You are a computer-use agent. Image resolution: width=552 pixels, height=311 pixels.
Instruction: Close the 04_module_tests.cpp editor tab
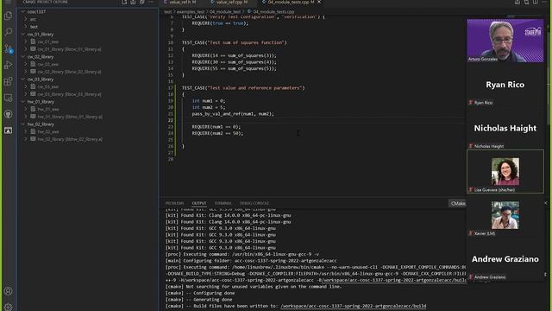point(319,2)
